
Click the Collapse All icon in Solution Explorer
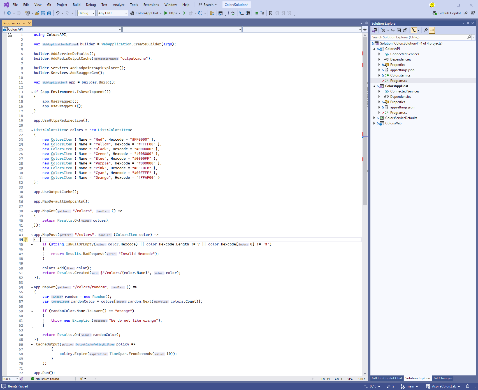(x=399, y=30)
